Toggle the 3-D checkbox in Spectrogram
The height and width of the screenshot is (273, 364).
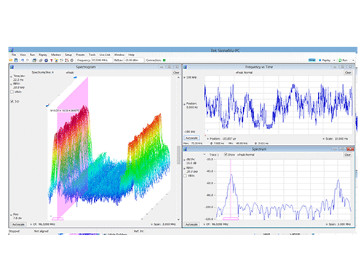[12, 101]
